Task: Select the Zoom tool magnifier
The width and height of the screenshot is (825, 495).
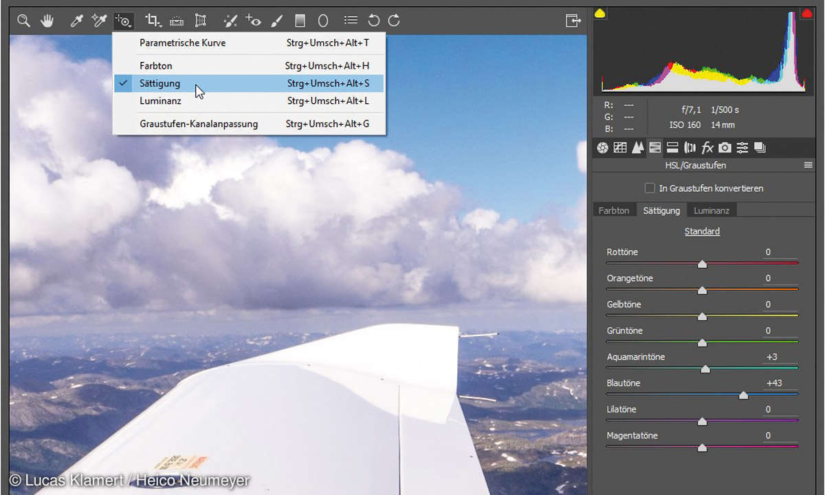Action: tap(24, 21)
